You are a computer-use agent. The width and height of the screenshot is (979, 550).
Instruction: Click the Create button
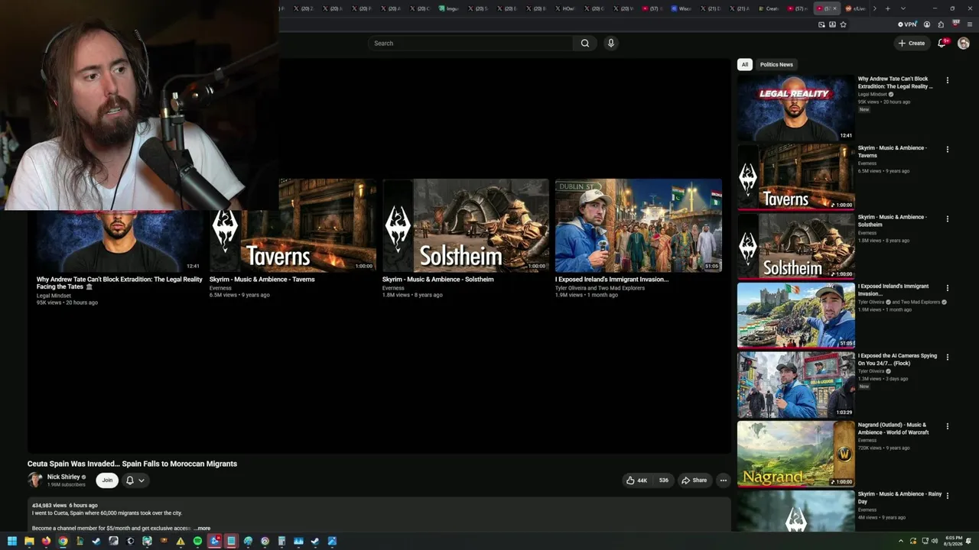tap(912, 44)
